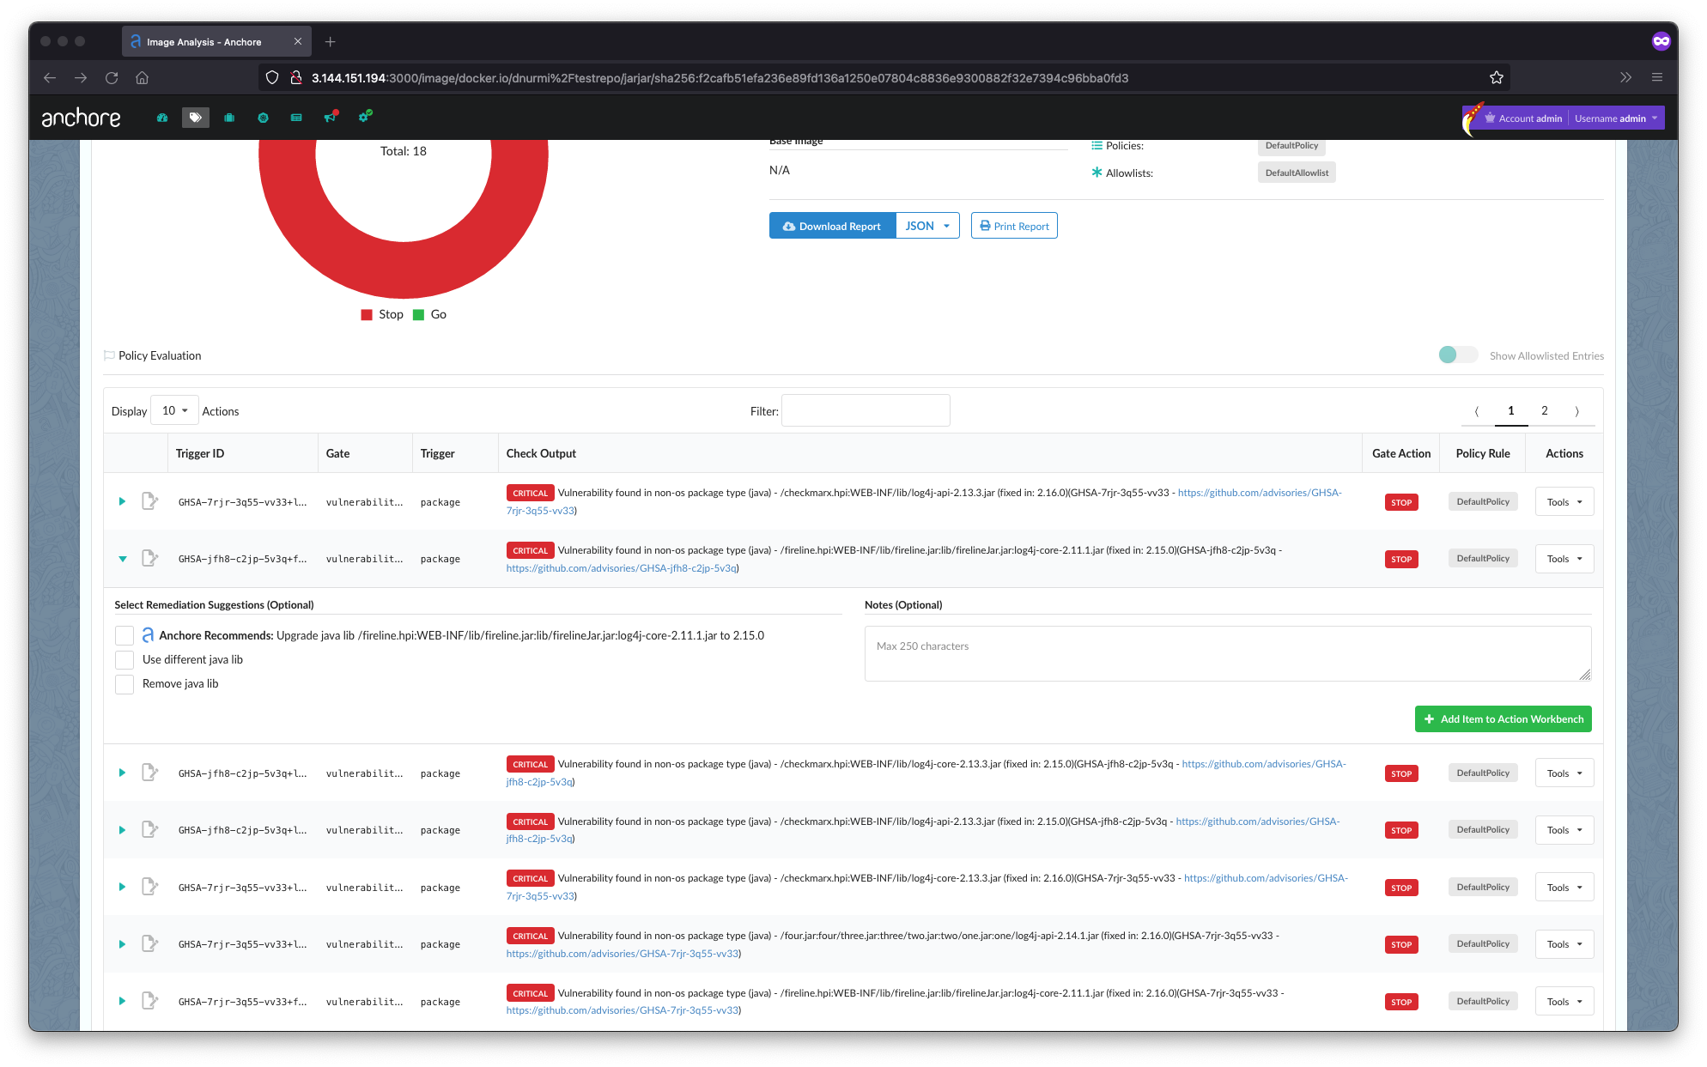This screenshot has height=1067, width=1707.
Task: Open Applications briefcase icon in navbar
Action: pos(229,118)
